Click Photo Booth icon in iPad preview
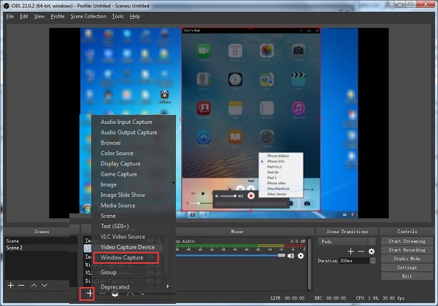This screenshot has height=306, width=438. pos(204,108)
